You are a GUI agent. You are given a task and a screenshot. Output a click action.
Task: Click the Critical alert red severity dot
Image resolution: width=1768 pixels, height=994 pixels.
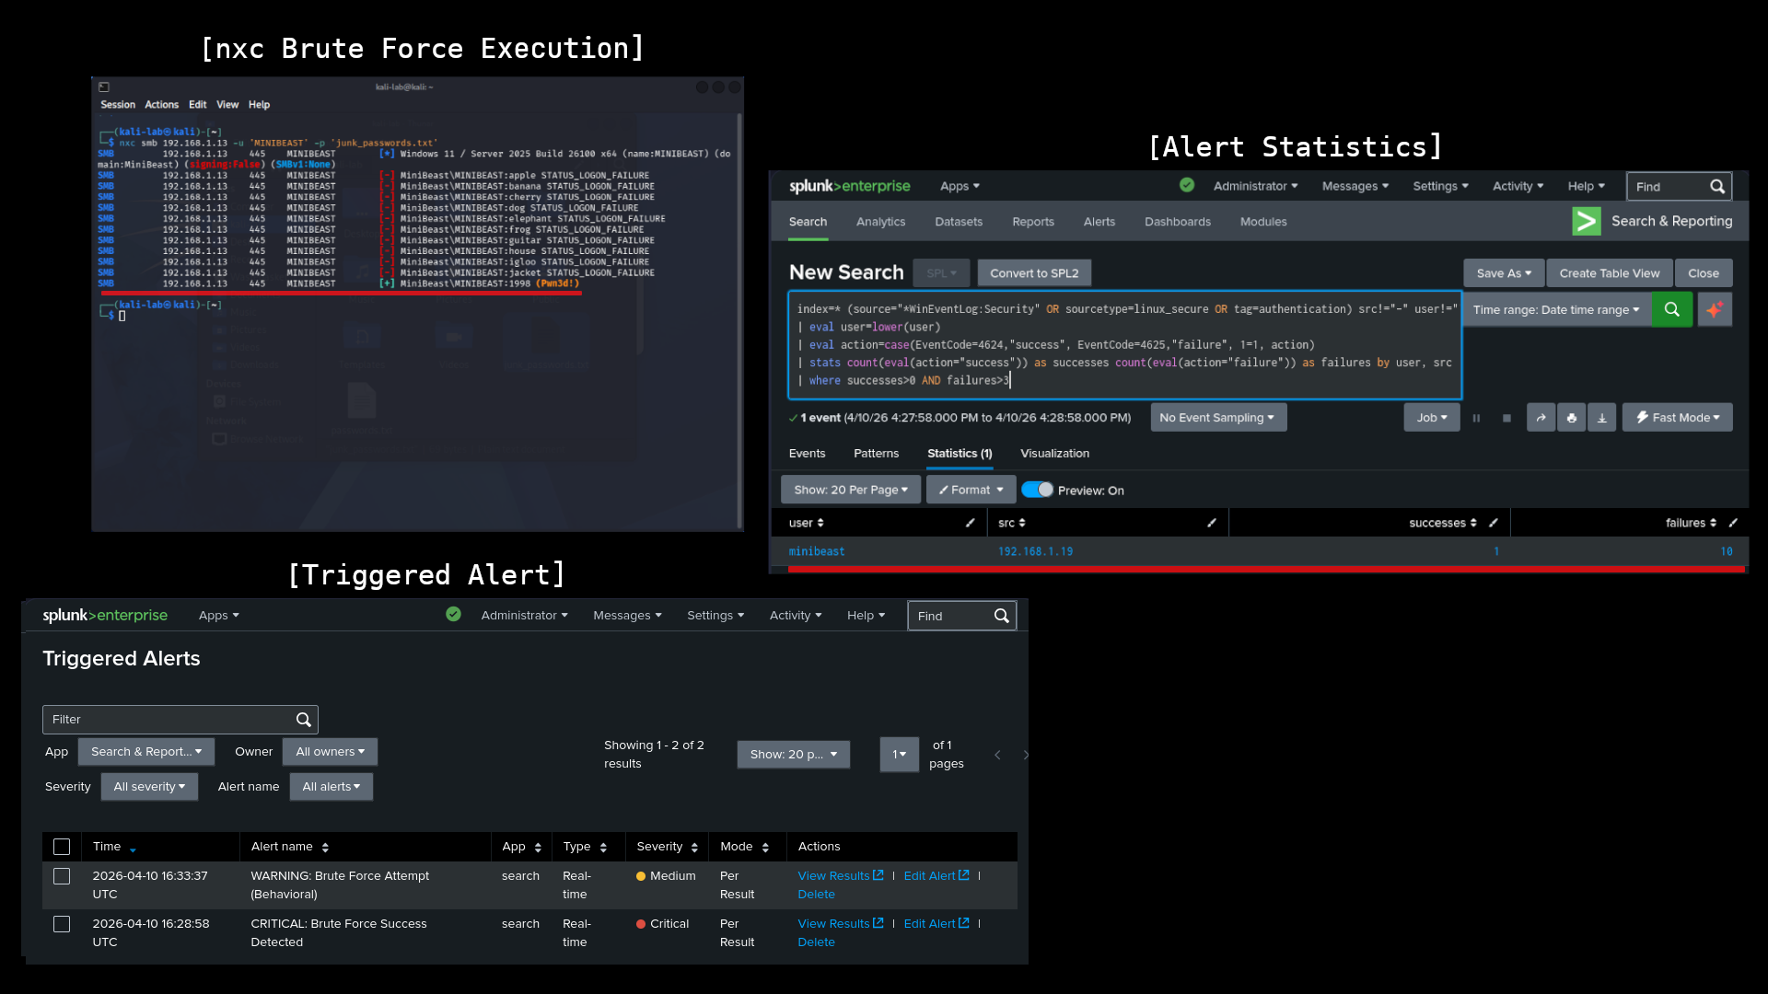coord(641,924)
